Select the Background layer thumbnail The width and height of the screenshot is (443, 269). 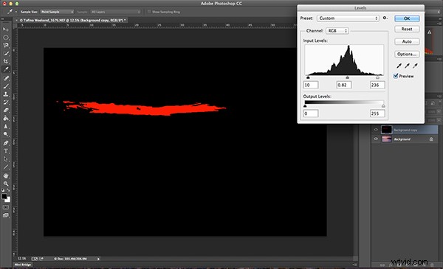[386, 139]
